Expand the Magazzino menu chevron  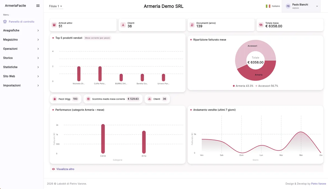tap(38, 40)
